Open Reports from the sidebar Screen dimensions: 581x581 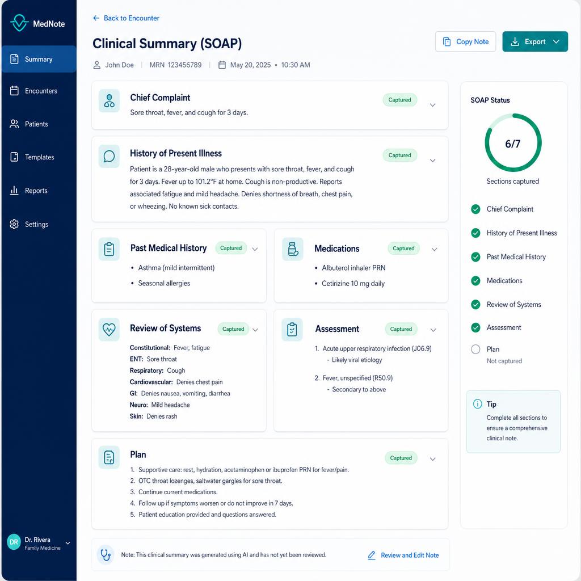click(39, 191)
